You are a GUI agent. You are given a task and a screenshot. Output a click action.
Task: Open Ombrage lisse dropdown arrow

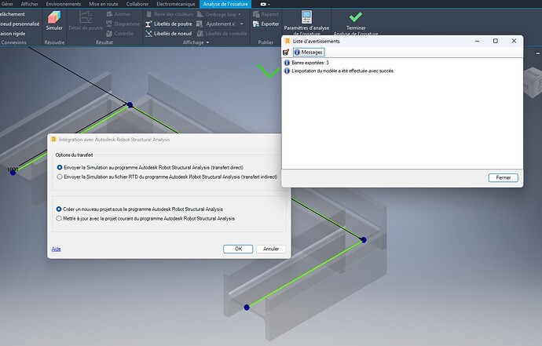(x=240, y=14)
